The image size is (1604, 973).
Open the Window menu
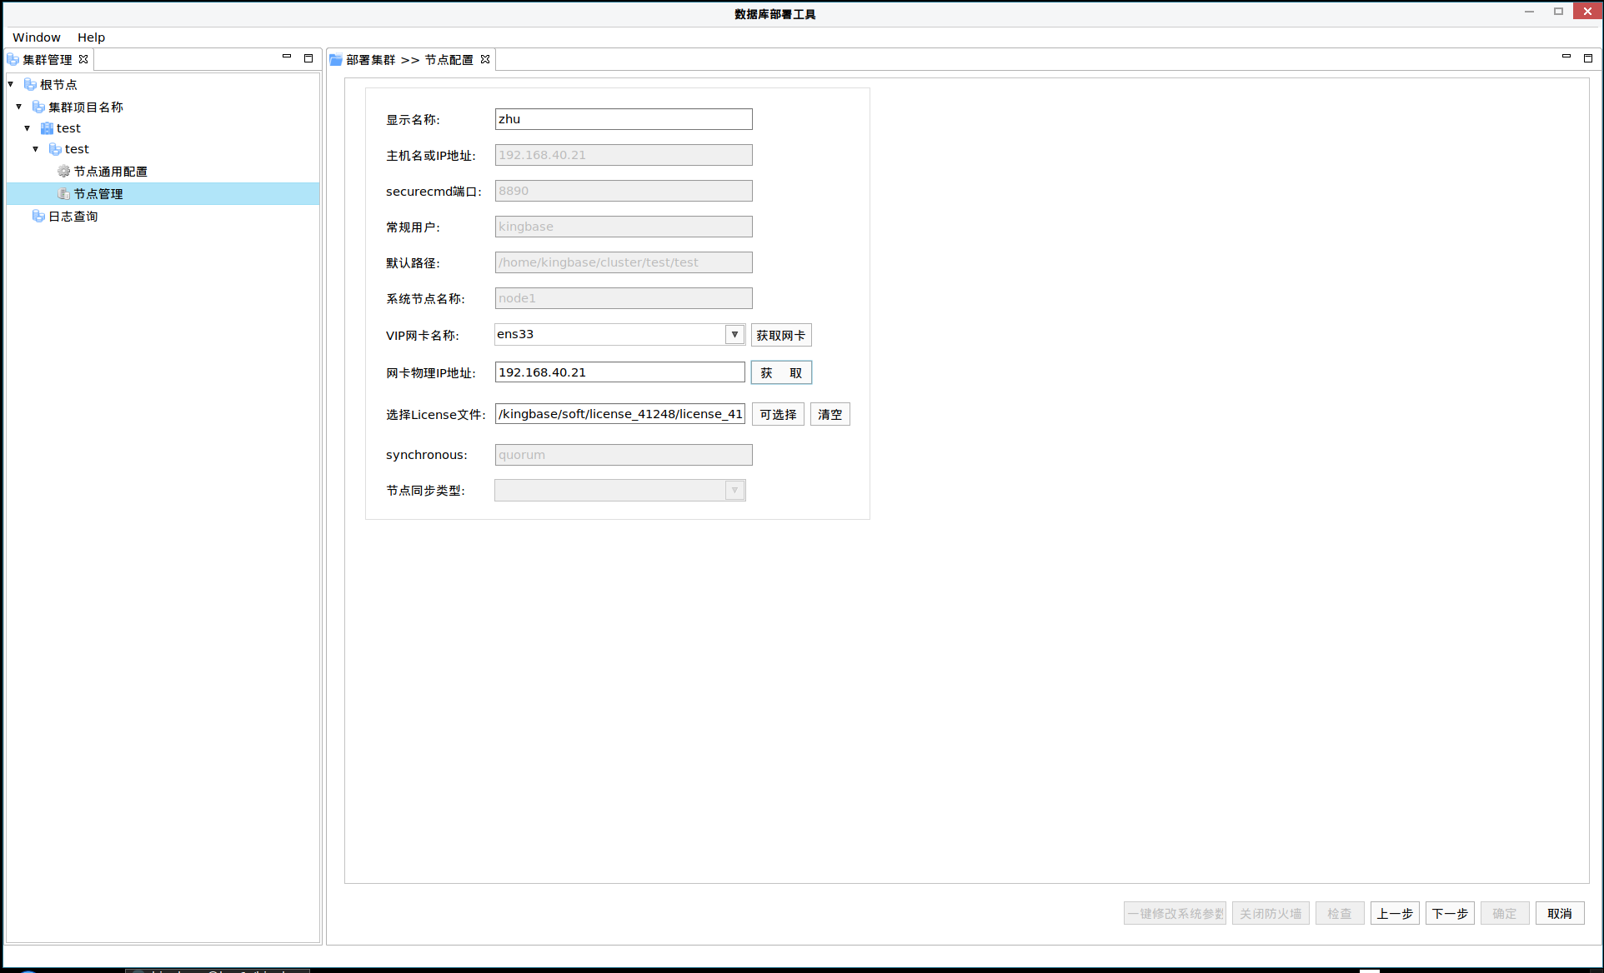click(37, 37)
